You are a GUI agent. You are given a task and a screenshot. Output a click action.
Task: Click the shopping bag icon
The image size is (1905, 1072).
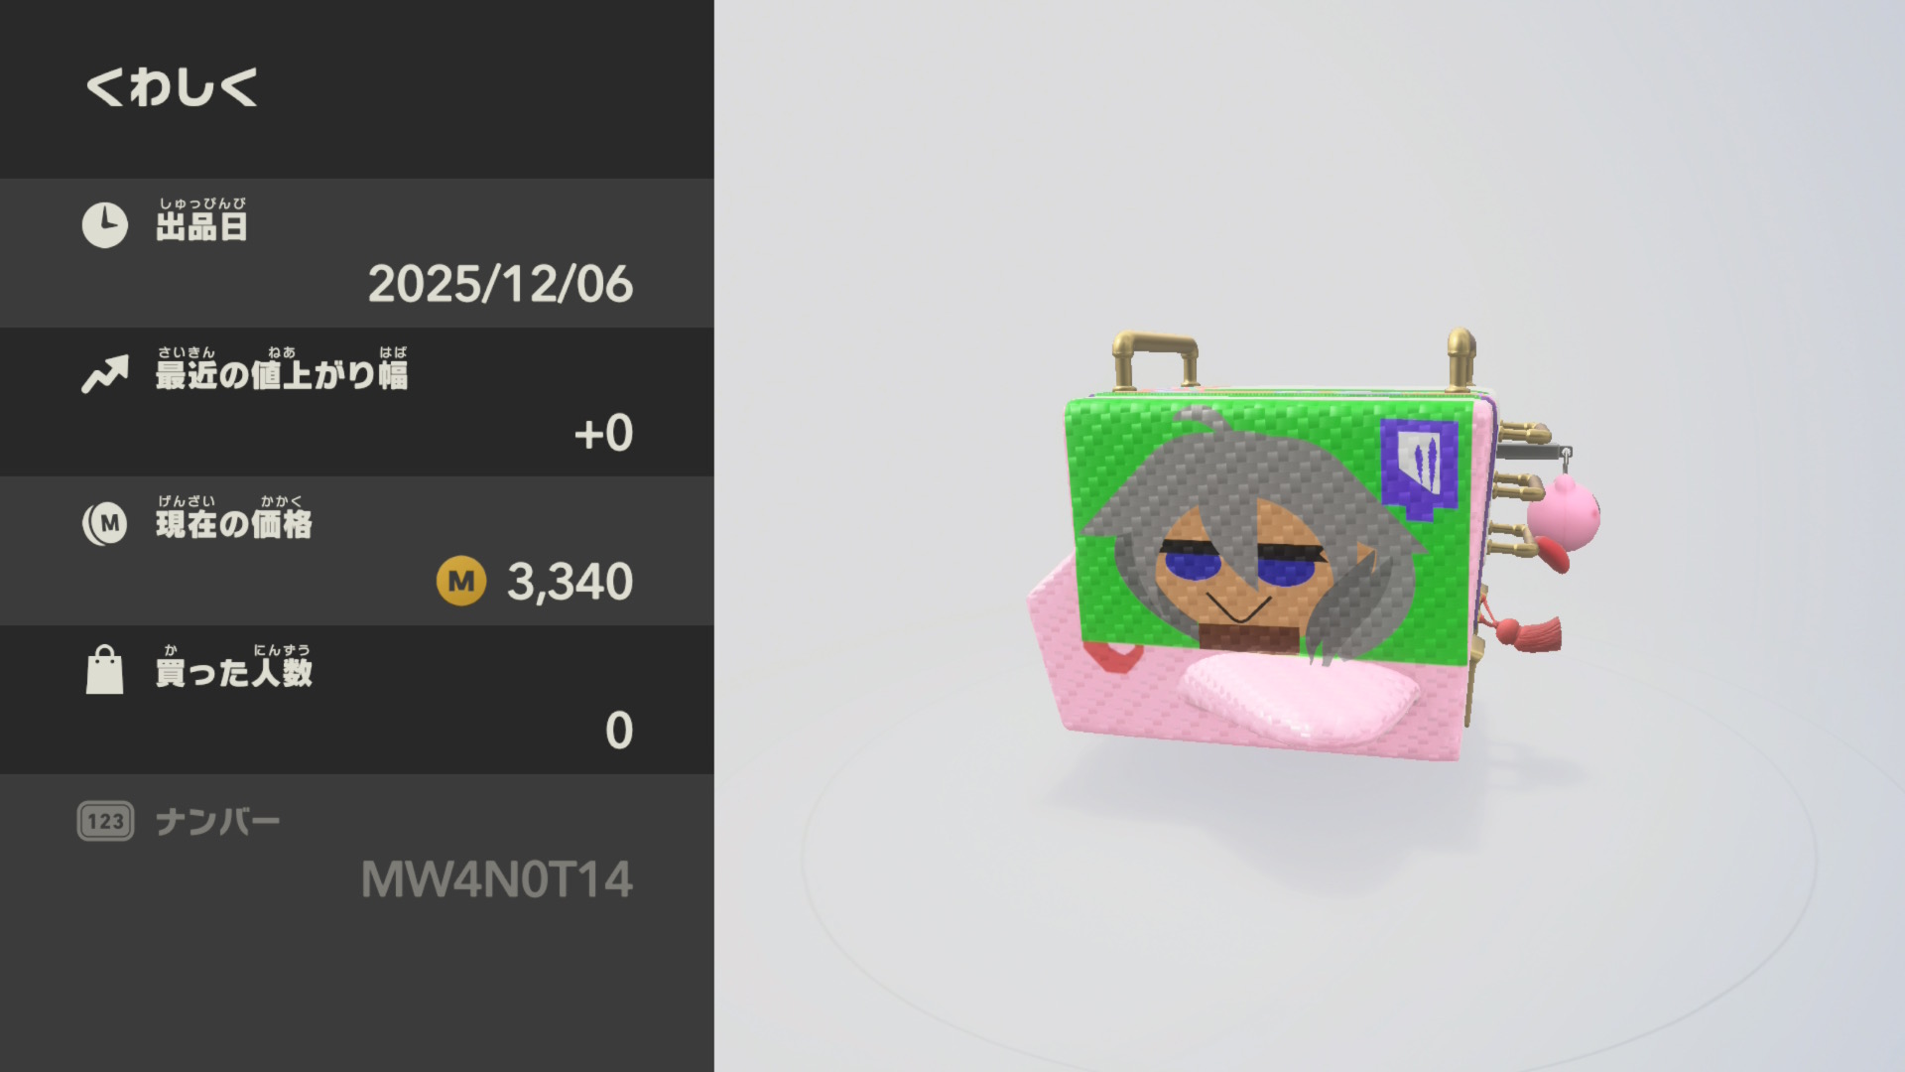pos(104,670)
